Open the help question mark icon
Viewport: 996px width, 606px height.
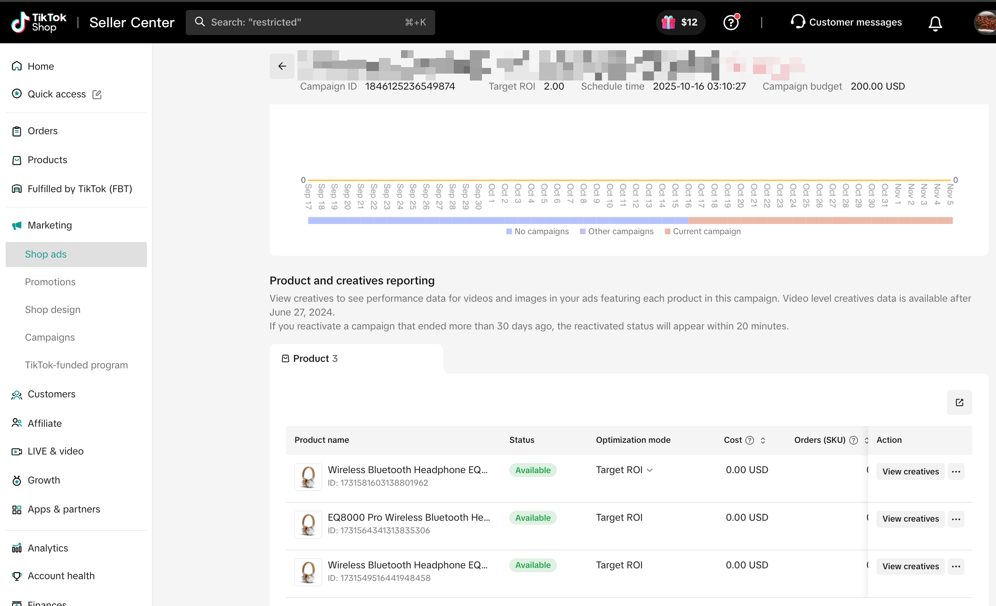click(x=731, y=23)
